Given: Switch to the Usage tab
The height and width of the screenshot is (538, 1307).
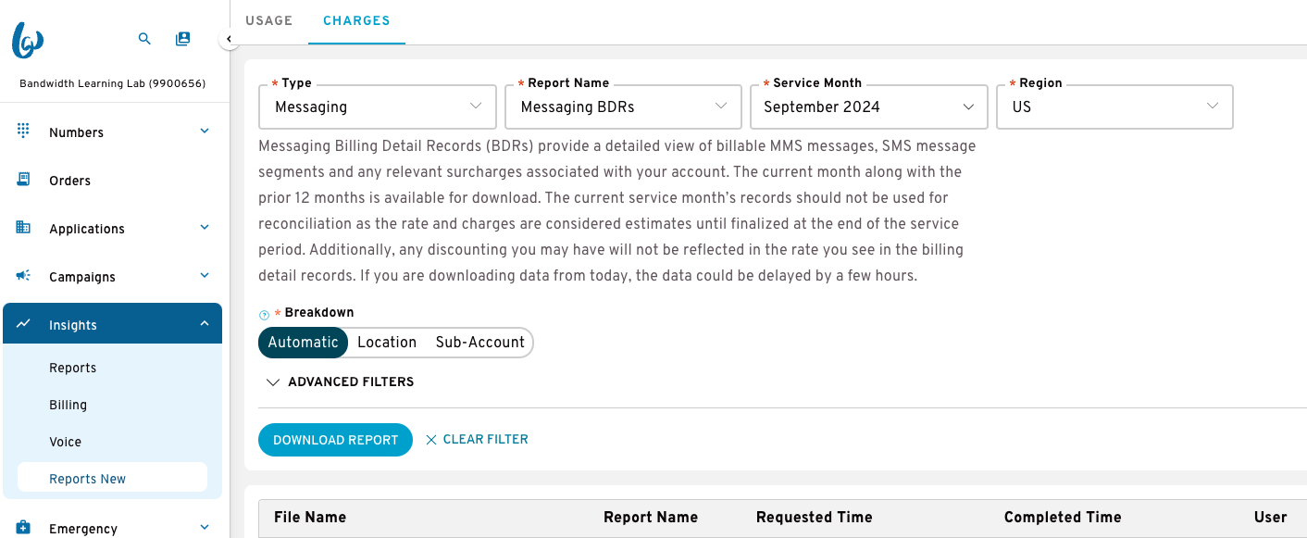Looking at the screenshot, I should coord(269,20).
